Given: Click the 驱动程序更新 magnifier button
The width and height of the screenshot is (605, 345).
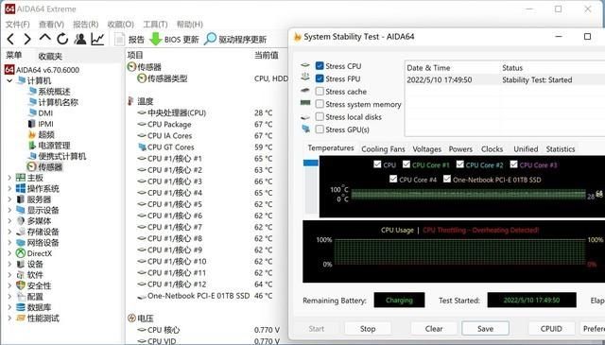Looking at the screenshot, I should click(x=235, y=40).
